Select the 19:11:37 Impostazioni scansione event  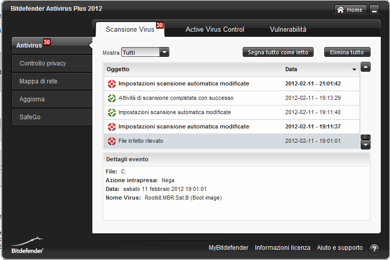point(231,126)
